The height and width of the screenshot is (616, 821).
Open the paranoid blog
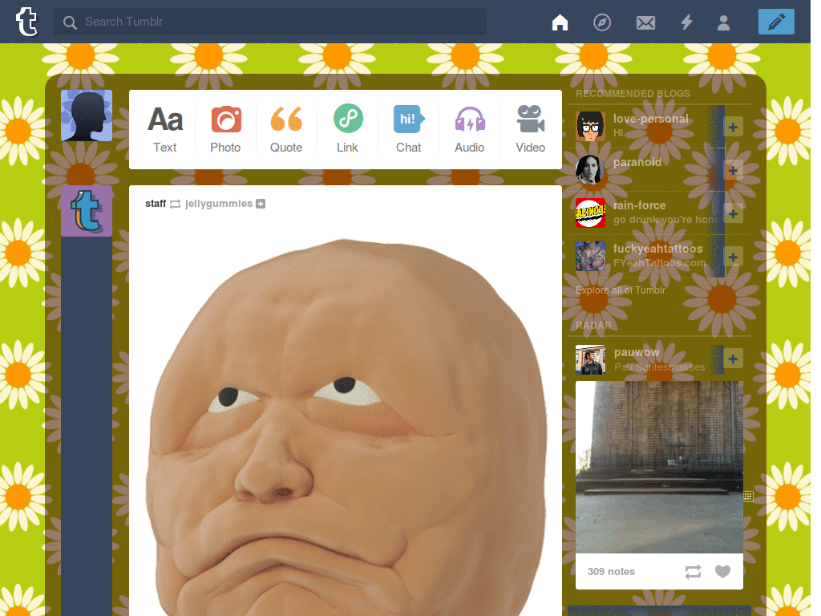[637, 162]
